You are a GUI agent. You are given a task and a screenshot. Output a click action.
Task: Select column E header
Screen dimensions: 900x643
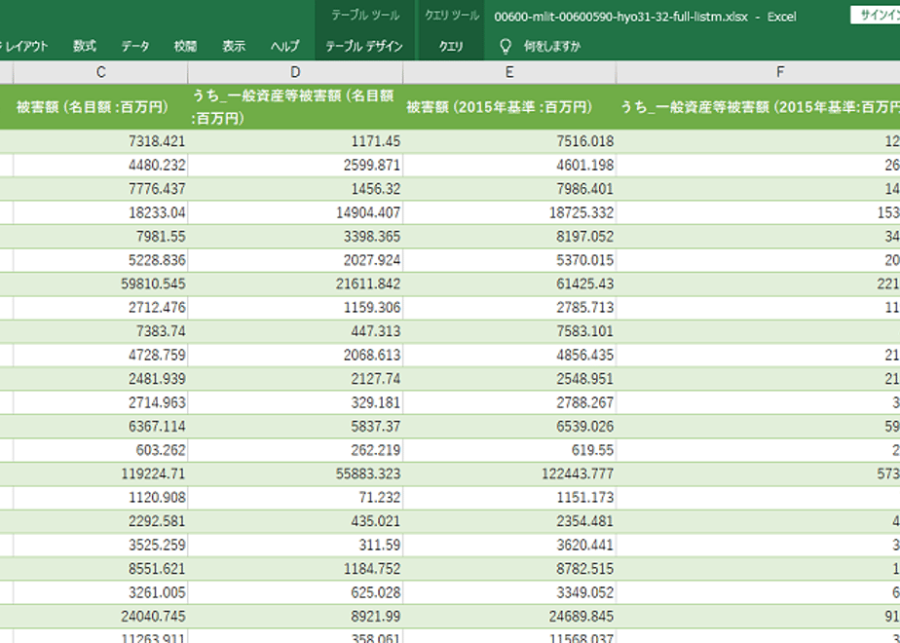[509, 72]
